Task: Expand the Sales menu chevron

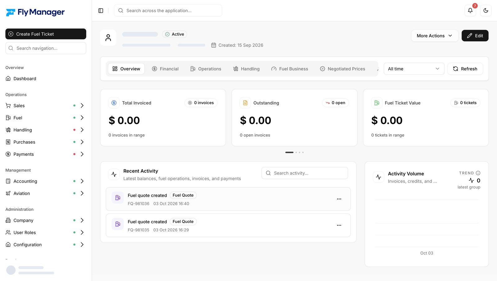Action: pyautogui.click(x=82, y=106)
